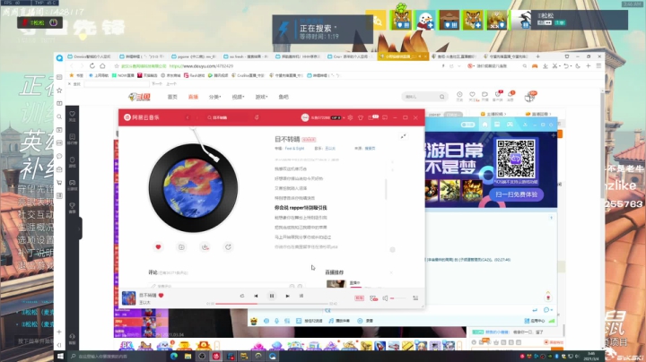The height and width of the screenshot is (362, 646).
Task: Change the audio quality with the red label
Action: click(359, 298)
